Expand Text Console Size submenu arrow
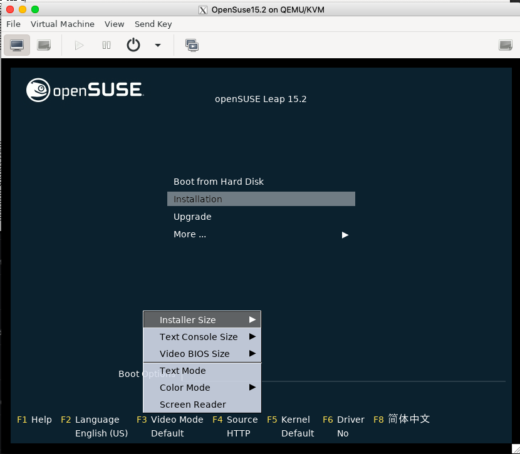The image size is (520, 454). point(252,337)
